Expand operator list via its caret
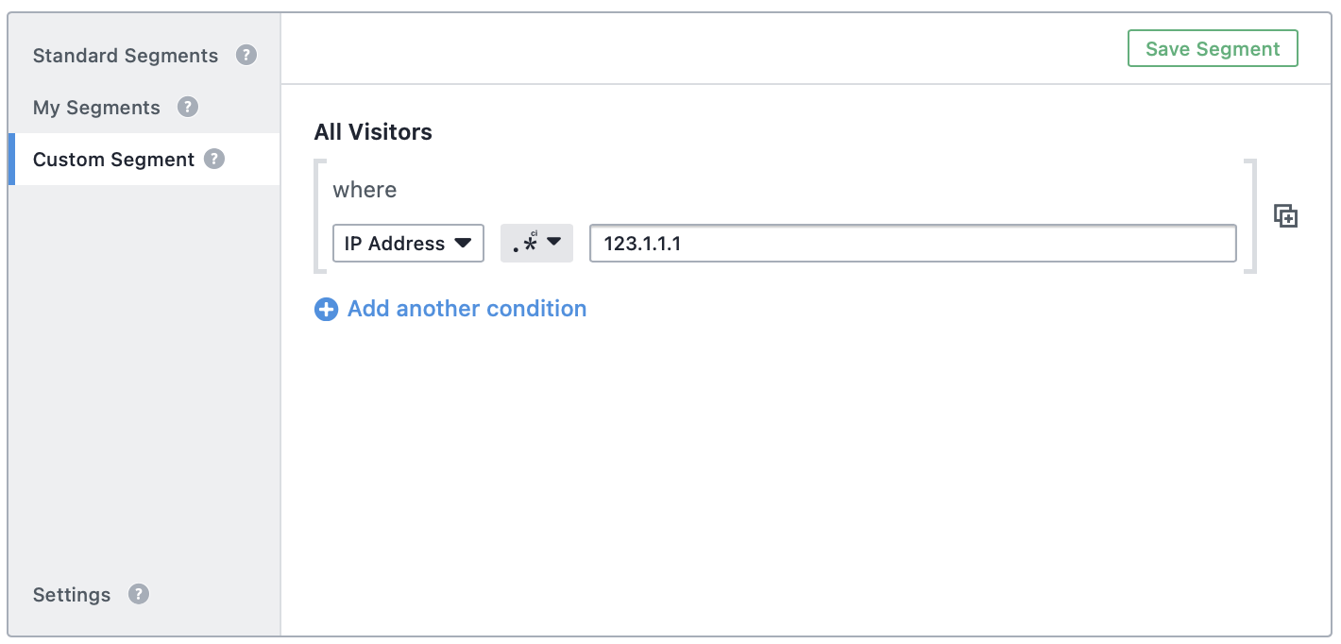 pyautogui.click(x=554, y=242)
